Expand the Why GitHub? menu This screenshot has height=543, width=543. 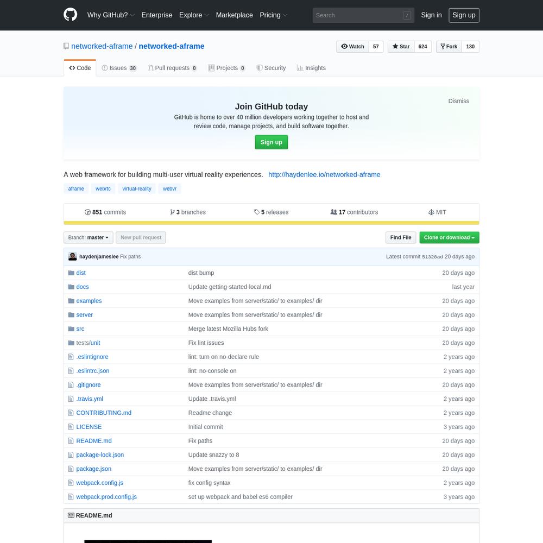tap(110, 15)
